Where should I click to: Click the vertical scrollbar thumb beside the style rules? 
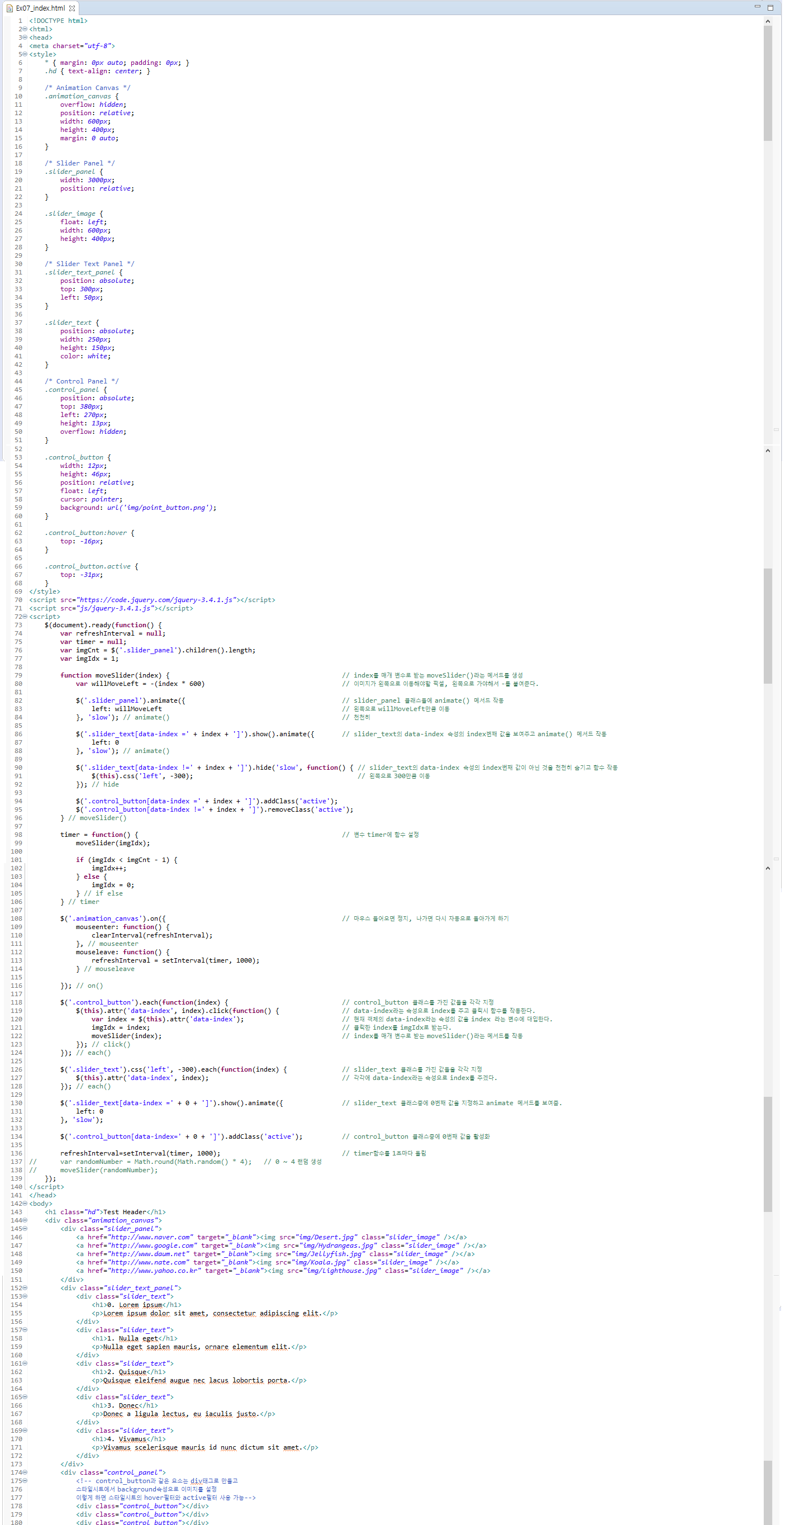[768, 83]
